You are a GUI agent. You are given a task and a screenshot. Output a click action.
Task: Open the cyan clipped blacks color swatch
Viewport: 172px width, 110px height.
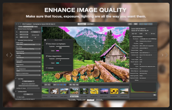click(58, 63)
